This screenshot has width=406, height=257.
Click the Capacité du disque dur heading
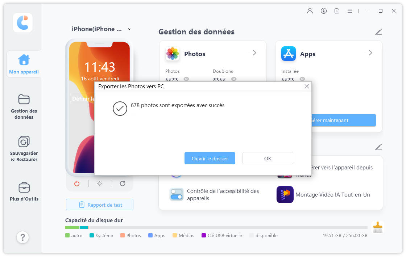94,220
